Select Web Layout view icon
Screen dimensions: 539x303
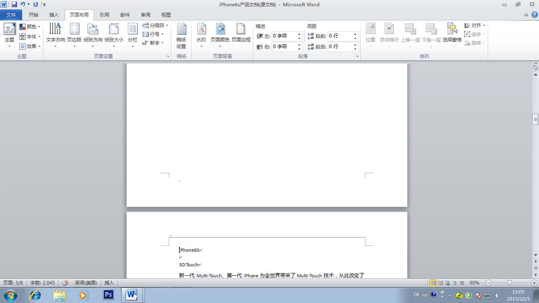[448, 283]
